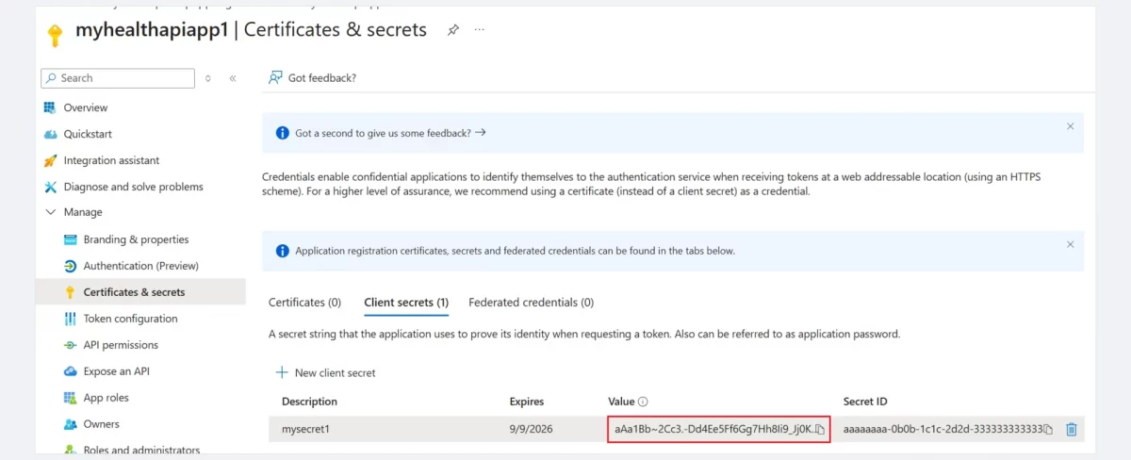Click the pin icon next to page title
Image resolution: width=1131 pixels, height=460 pixels.
453,30
